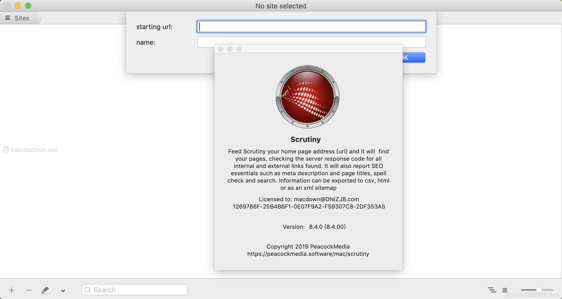Minimize main window with yellow button

tap(18, 6)
